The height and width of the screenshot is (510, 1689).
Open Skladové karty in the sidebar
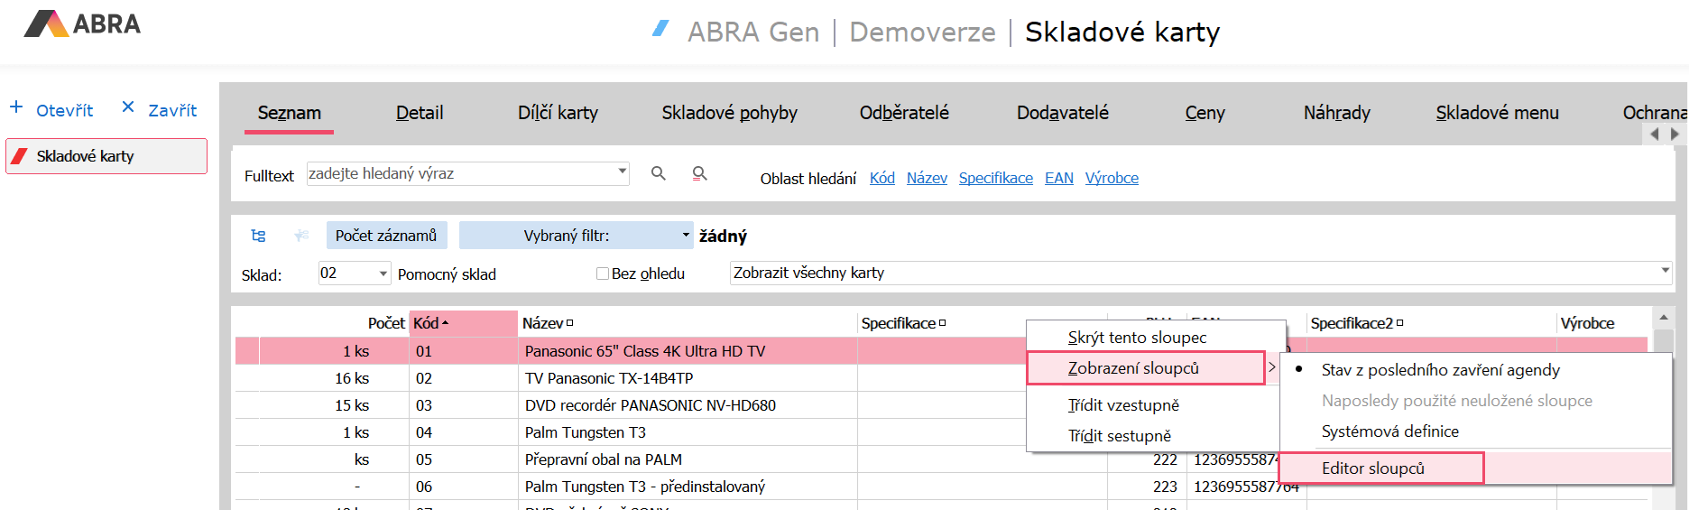coord(106,156)
